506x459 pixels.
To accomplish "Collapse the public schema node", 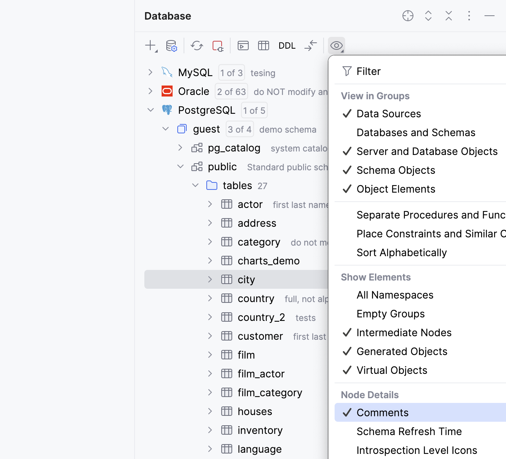I will tap(180, 166).
